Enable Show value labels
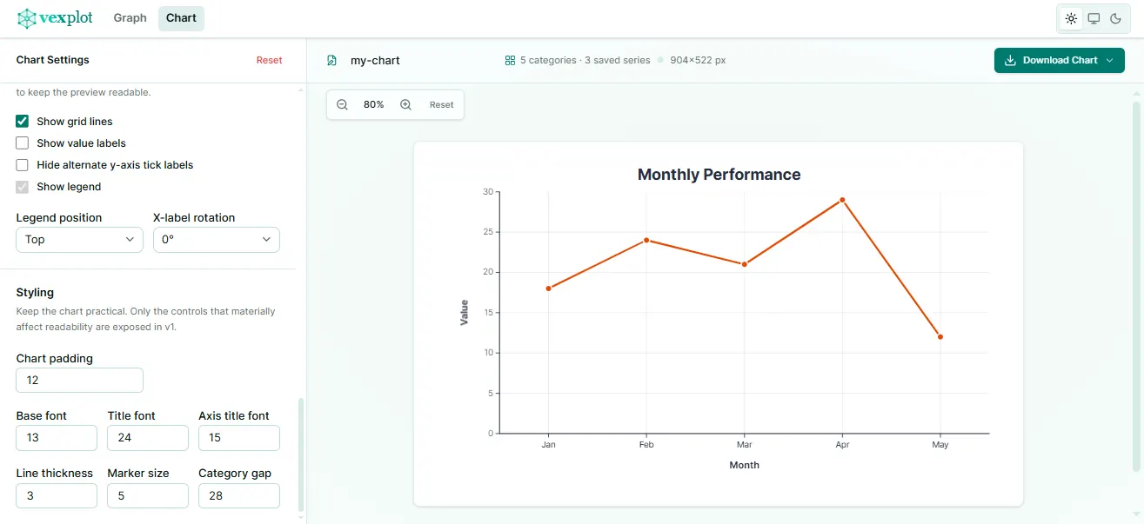The height and width of the screenshot is (524, 1144). (22, 143)
